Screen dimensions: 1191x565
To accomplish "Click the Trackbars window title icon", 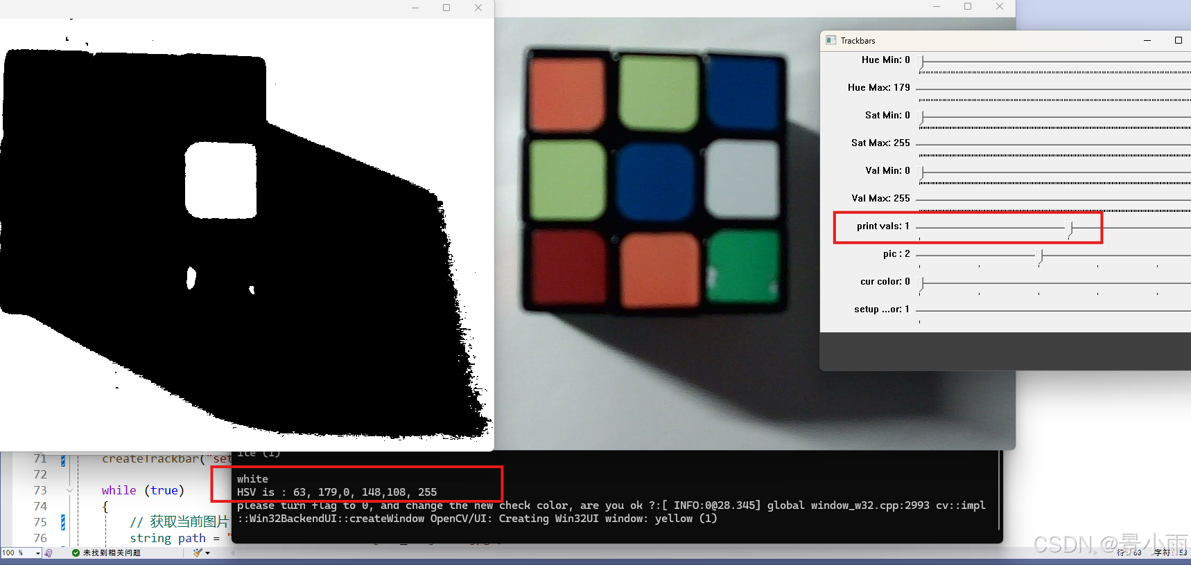I will point(831,40).
